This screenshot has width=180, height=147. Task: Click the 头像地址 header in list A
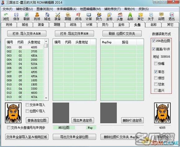34,42
